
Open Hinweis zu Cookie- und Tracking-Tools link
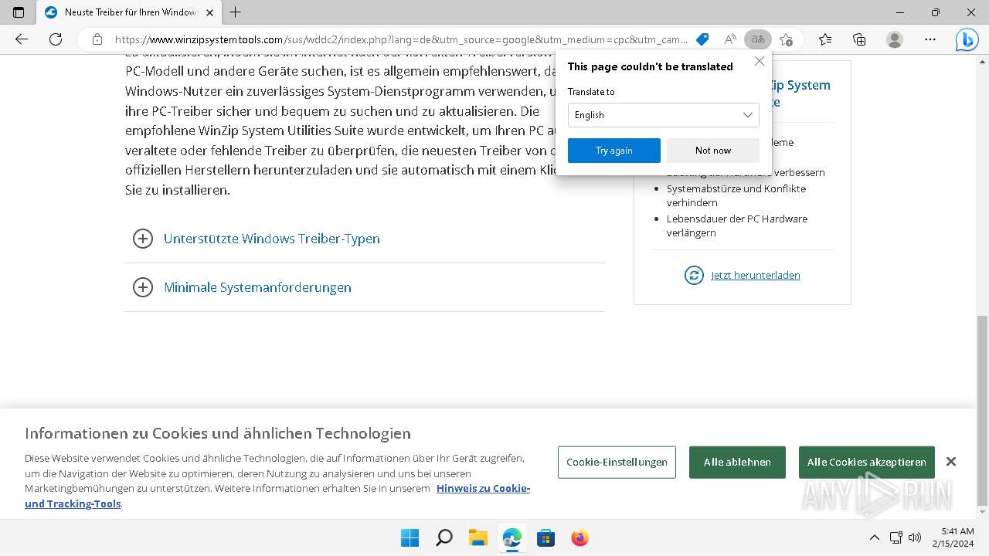click(277, 496)
